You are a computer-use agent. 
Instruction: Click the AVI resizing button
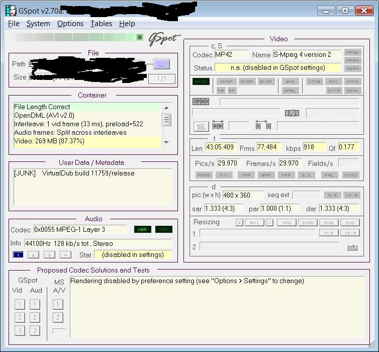254,223
